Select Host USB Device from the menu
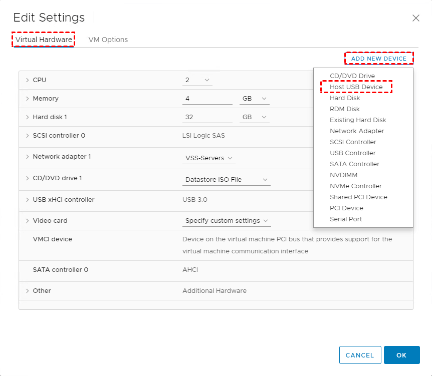This screenshot has width=432, height=376. point(356,87)
